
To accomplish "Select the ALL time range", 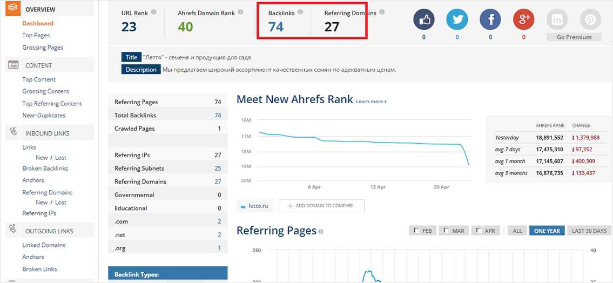I will point(517,231).
